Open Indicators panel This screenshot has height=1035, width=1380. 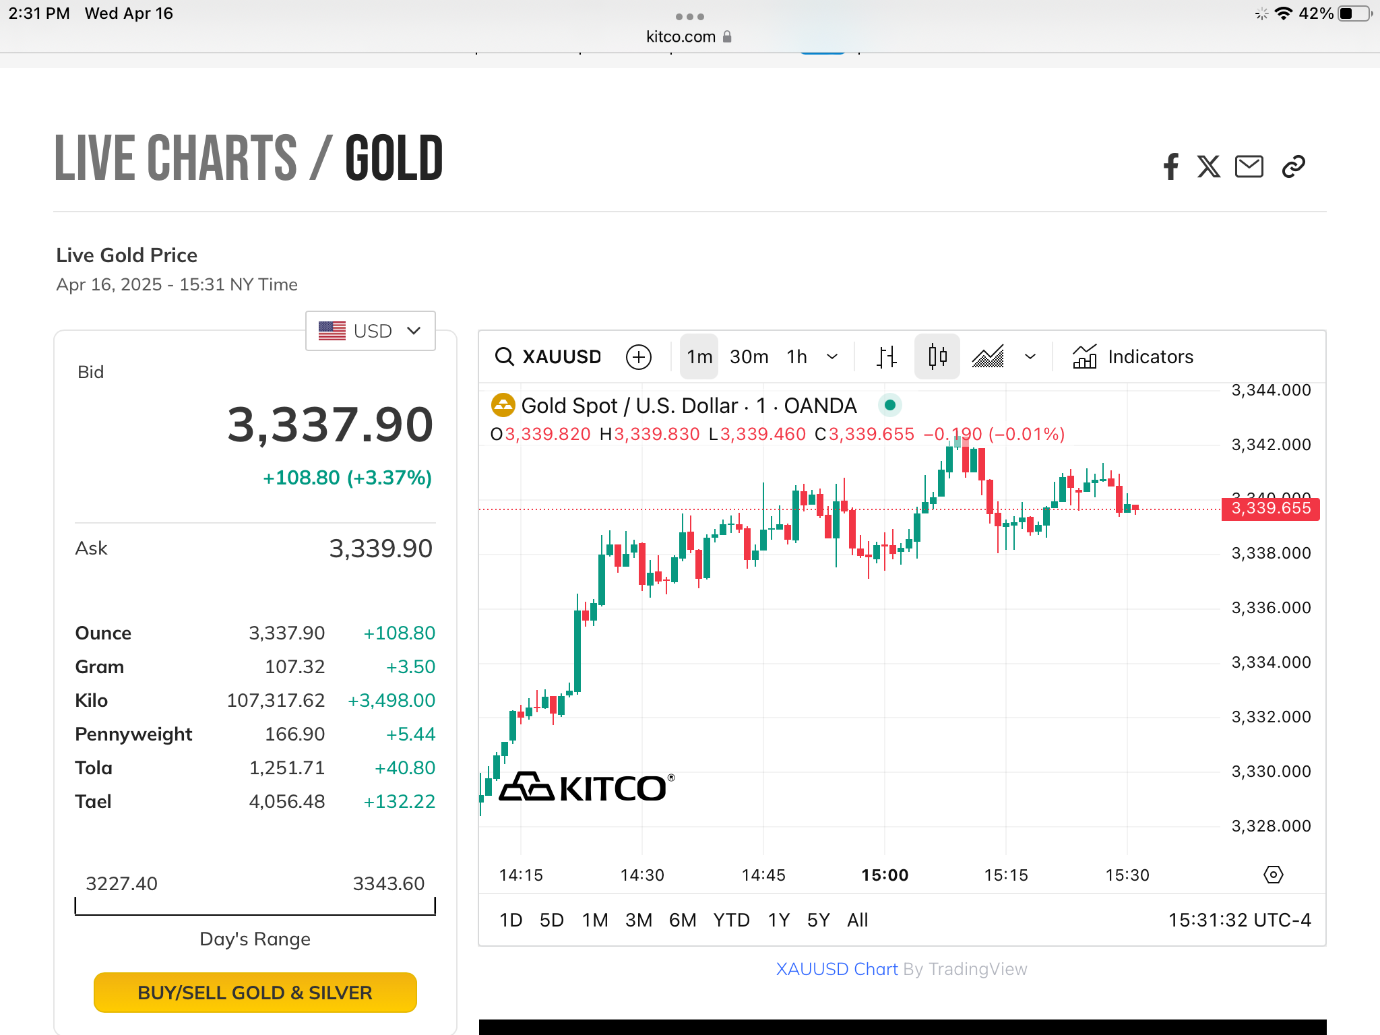point(1133,356)
